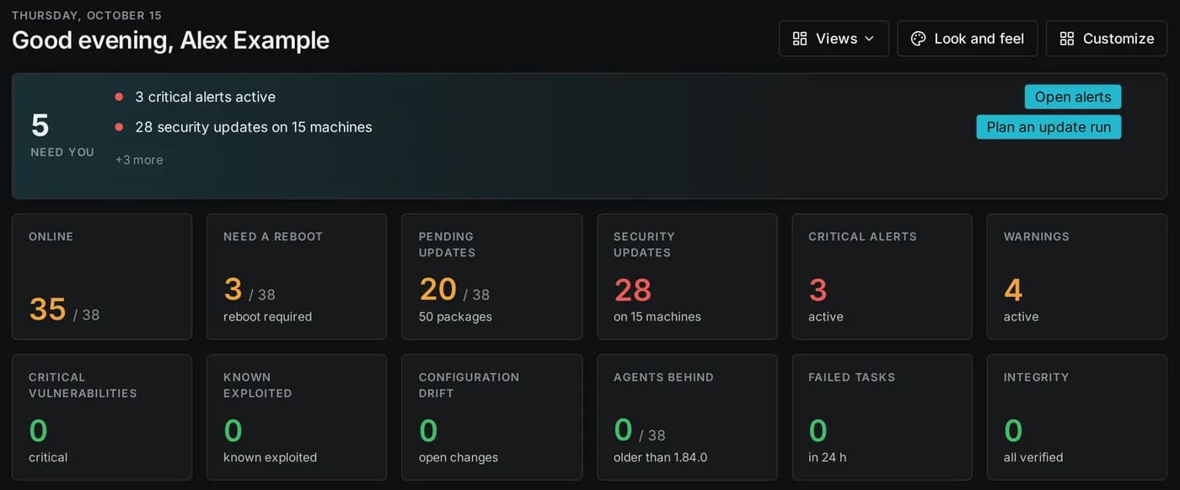
Task: Open Look and feel settings
Action: [x=967, y=39]
